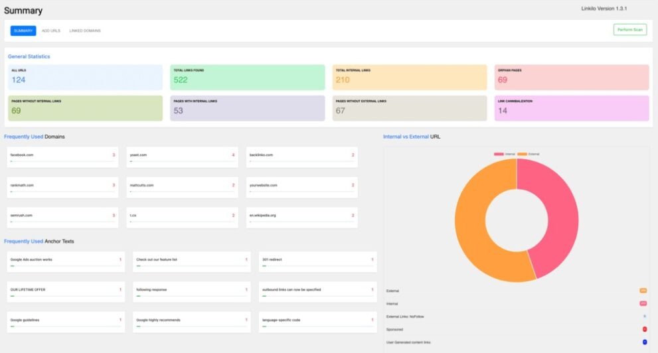Click the orange External count badge
Screen dimensions: 658x353
coord(643,291)
